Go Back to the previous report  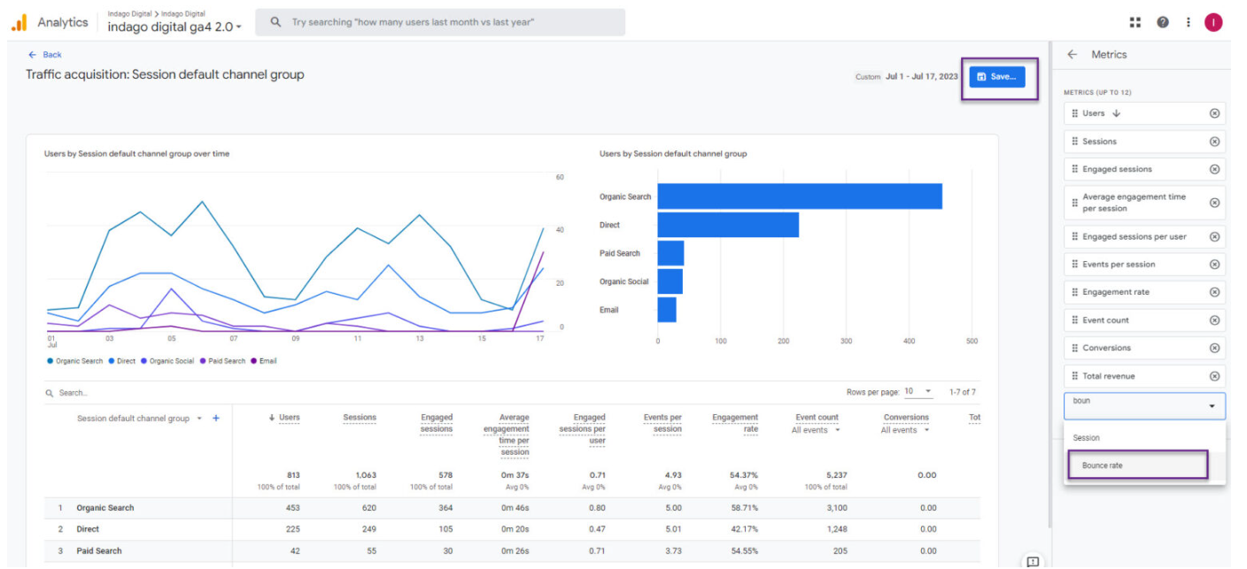point(45,55)
